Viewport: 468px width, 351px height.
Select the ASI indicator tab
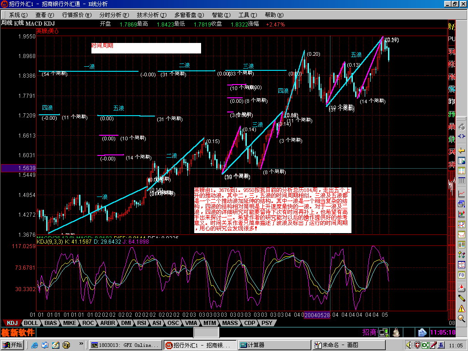coord(157,323)
